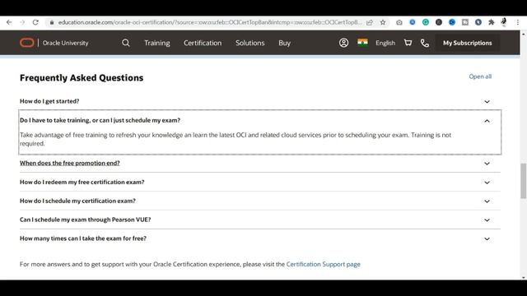
Task: Click question 'How do I get started?'
Action: tap(49, 101)
